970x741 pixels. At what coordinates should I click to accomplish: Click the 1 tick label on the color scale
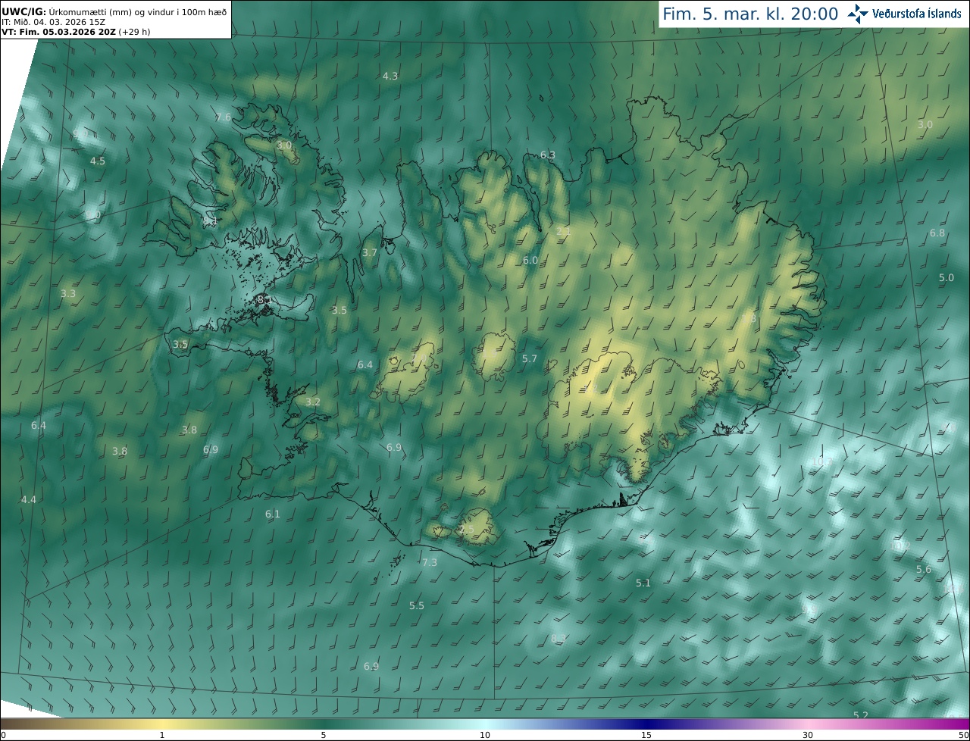click(162, 735)
